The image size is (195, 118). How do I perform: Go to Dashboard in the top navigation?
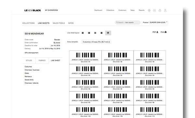coord(98,10)
